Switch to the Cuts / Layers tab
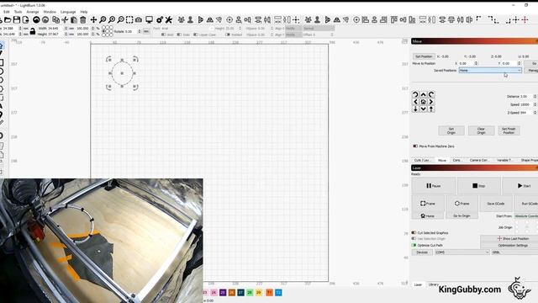Screen dimensions: 538x303 (422, 160)
